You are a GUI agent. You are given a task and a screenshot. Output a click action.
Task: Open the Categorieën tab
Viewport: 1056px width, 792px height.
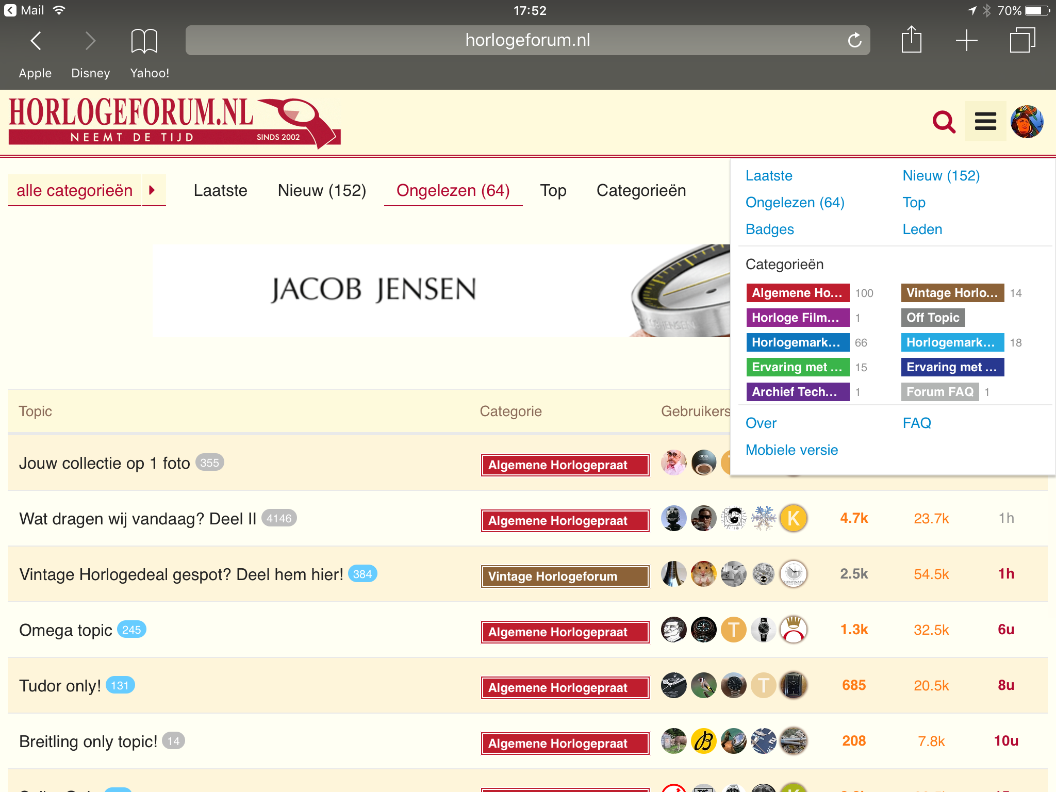(x=641, y=190)
